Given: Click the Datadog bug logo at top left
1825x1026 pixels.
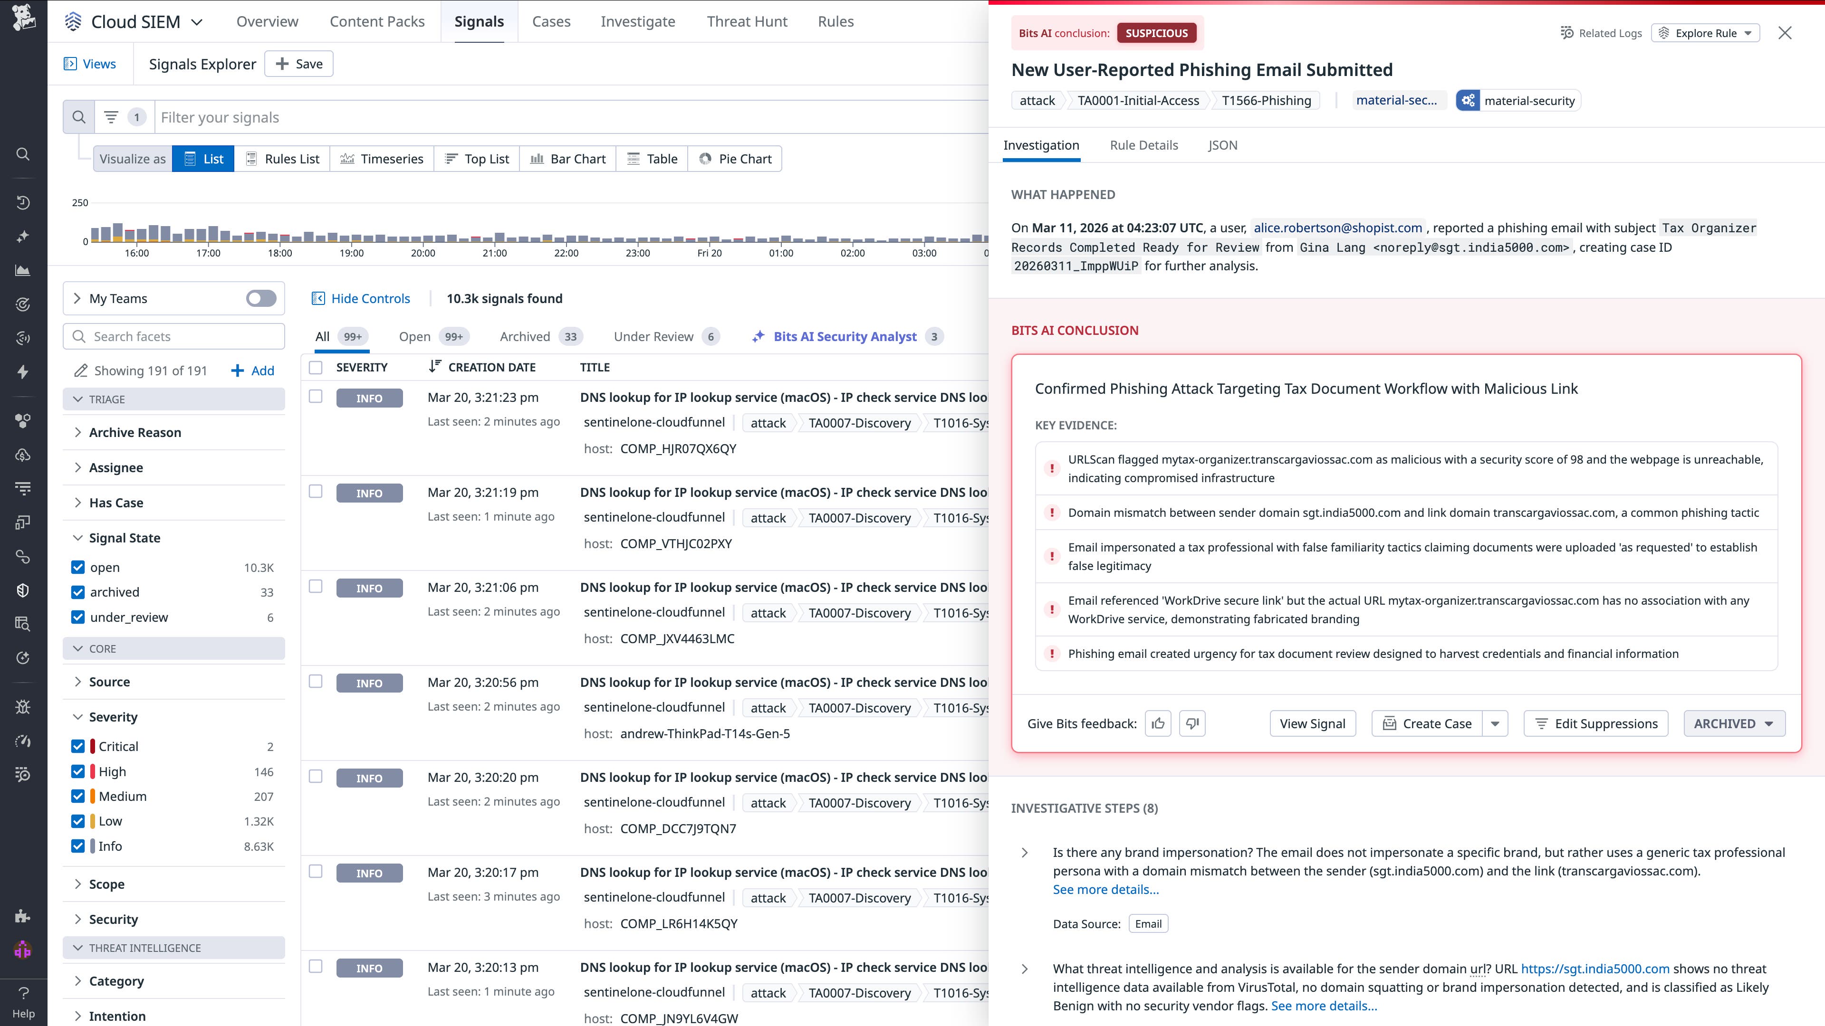Looking at the screenshot, I should 23,17.
